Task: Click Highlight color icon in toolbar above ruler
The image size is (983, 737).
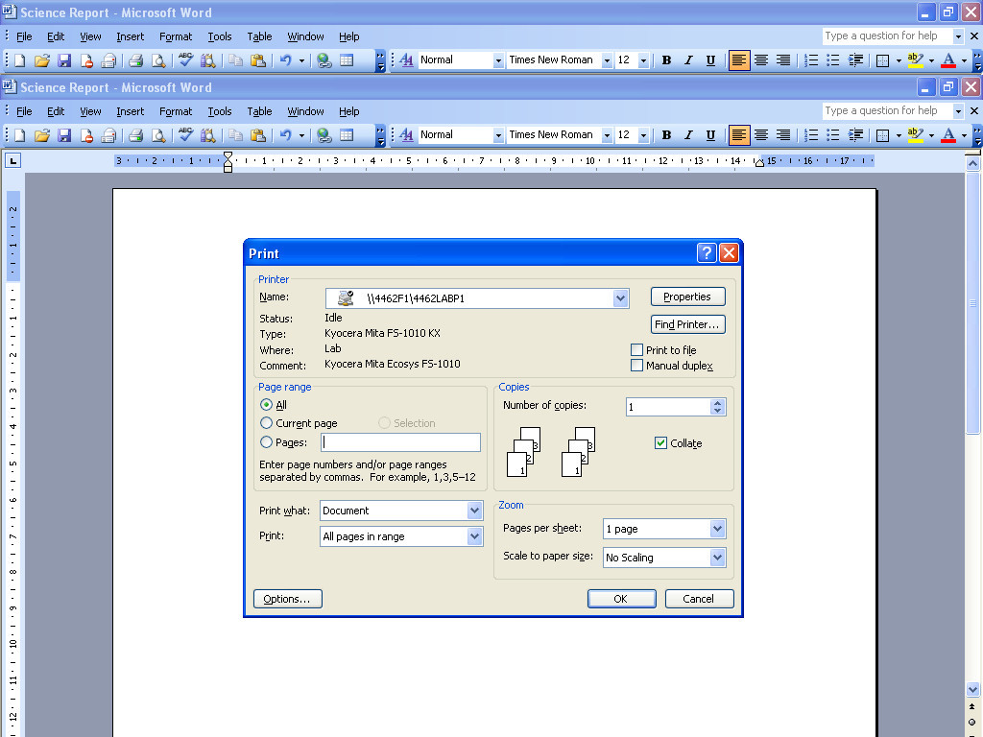Action: tap(915, 134)
